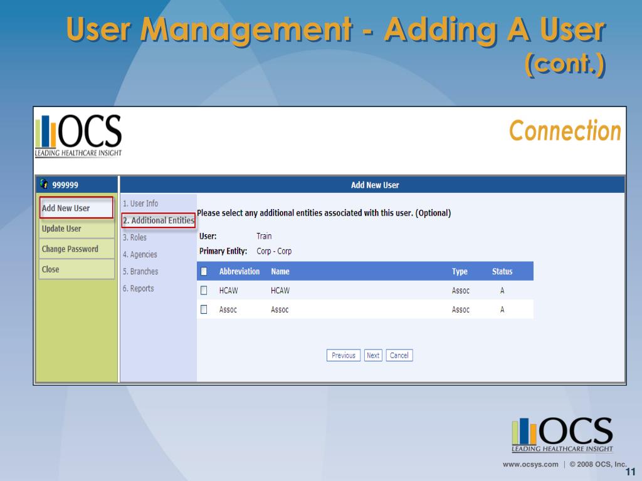642x481 pixels.
Task: Click the HCAW name cell
Action: click(x=280, y=291)
